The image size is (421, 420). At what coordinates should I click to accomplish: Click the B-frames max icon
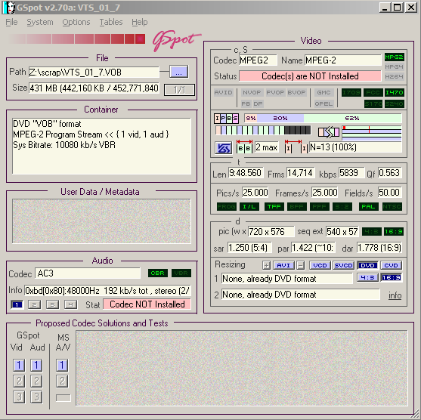tap(244, 147)
